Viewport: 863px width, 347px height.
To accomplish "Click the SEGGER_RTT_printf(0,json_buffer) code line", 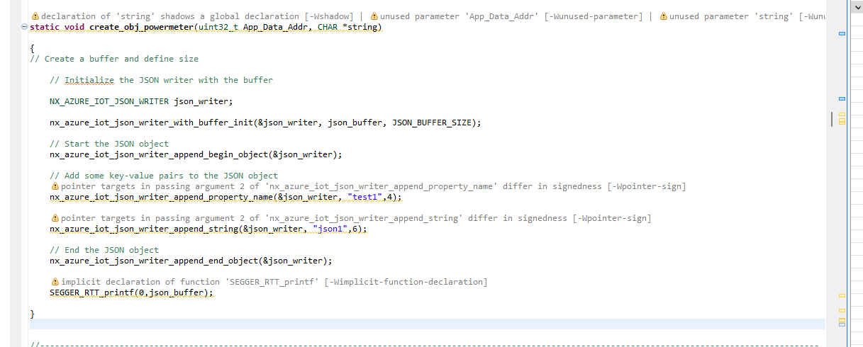I will pos(131,292).
